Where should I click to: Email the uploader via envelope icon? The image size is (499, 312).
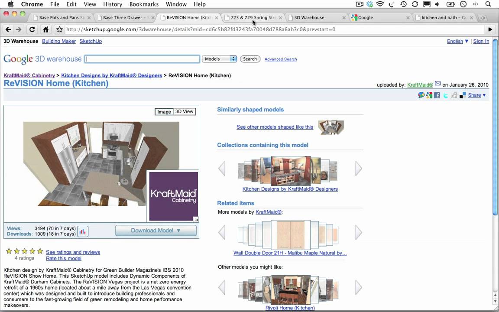[x=437, y=83]
